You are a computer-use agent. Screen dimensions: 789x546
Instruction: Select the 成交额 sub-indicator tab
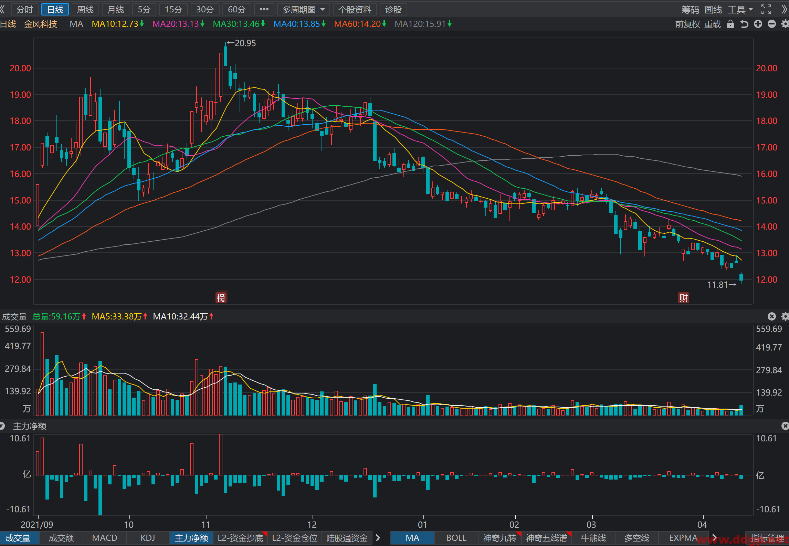[x=61, y=538]
